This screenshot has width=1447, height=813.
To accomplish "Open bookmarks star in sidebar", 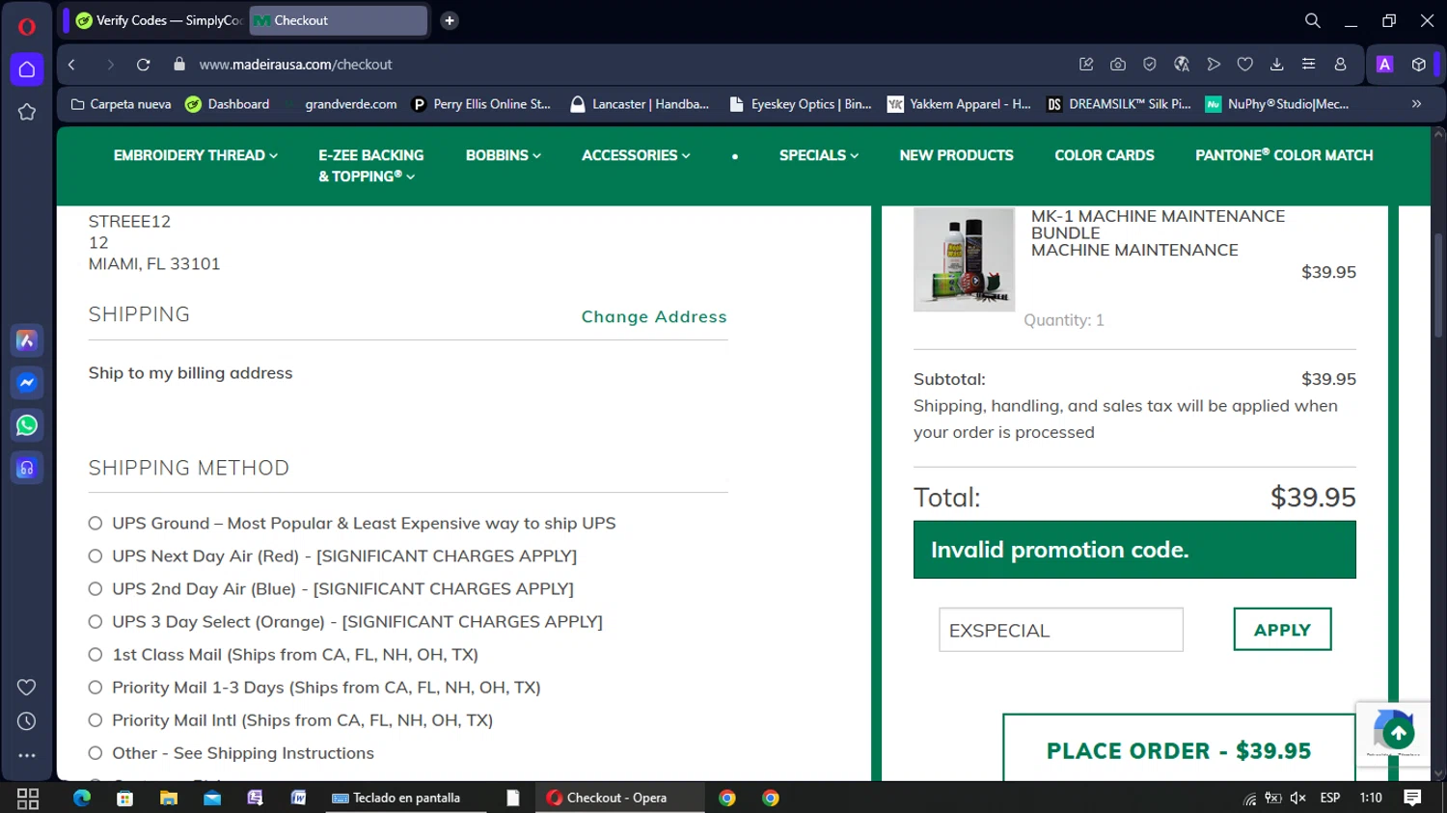I will tap(27, 112).
